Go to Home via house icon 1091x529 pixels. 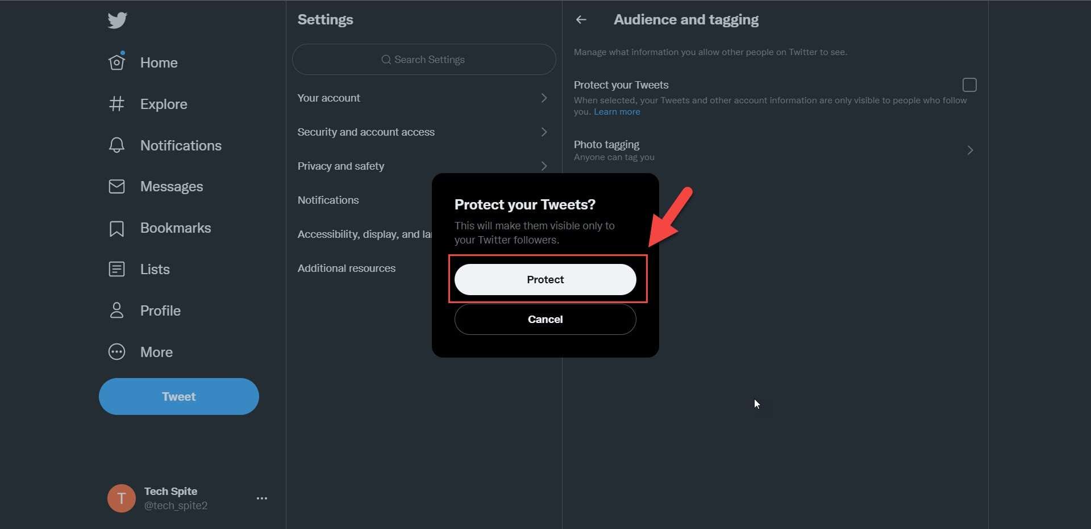pyautogui.click(x=116, y=62)
